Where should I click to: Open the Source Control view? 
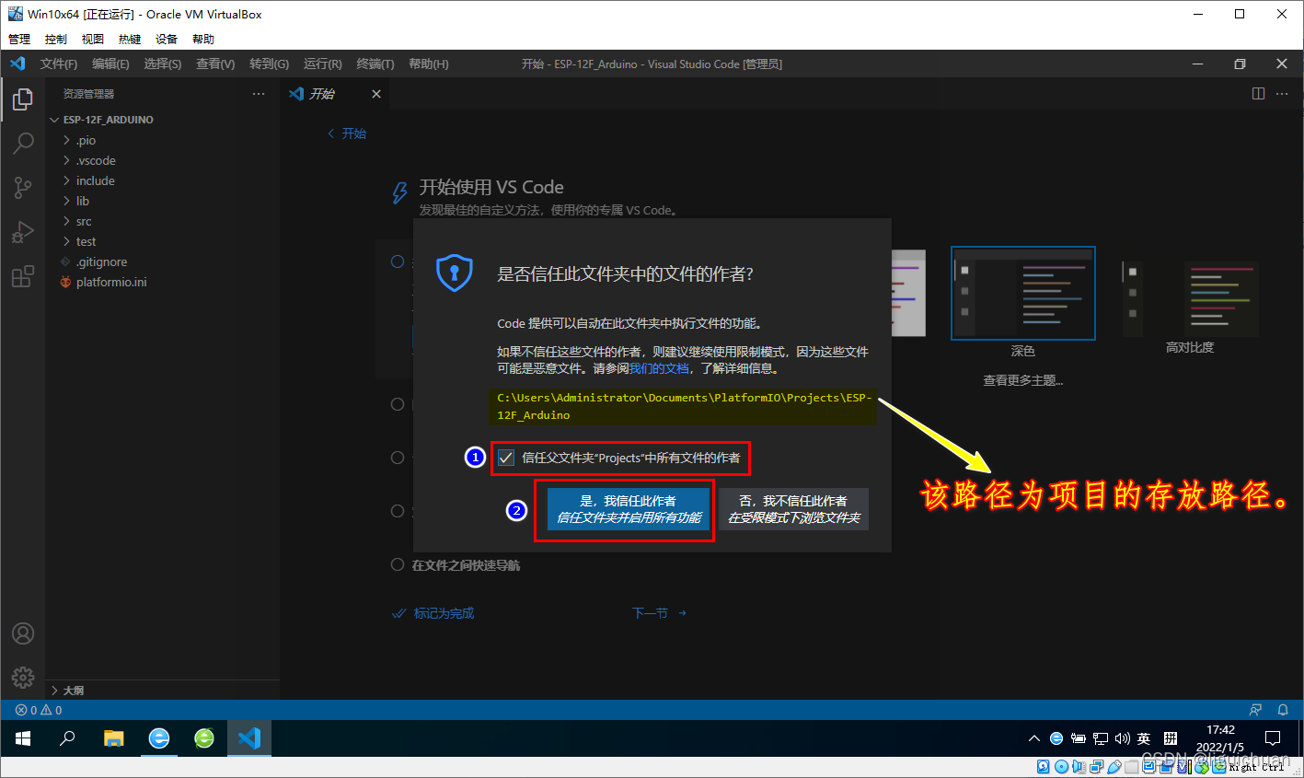23,188
